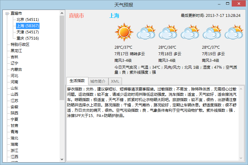Click the cloudy icon right of the sun
Screen dimensions: 248x165
(146, 32)
